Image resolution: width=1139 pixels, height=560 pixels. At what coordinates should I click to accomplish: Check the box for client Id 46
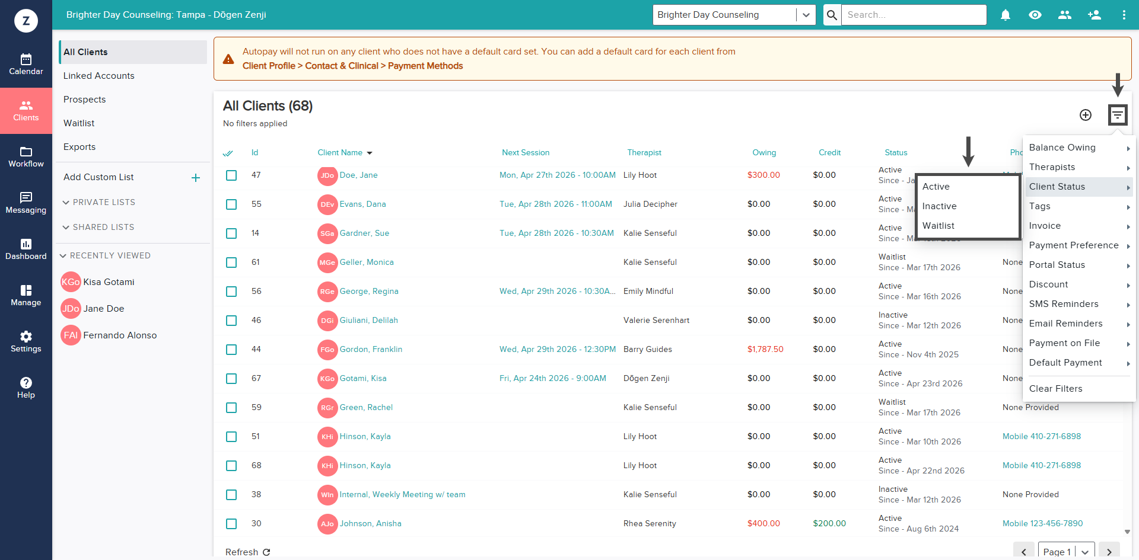click(x=231, y=321)
